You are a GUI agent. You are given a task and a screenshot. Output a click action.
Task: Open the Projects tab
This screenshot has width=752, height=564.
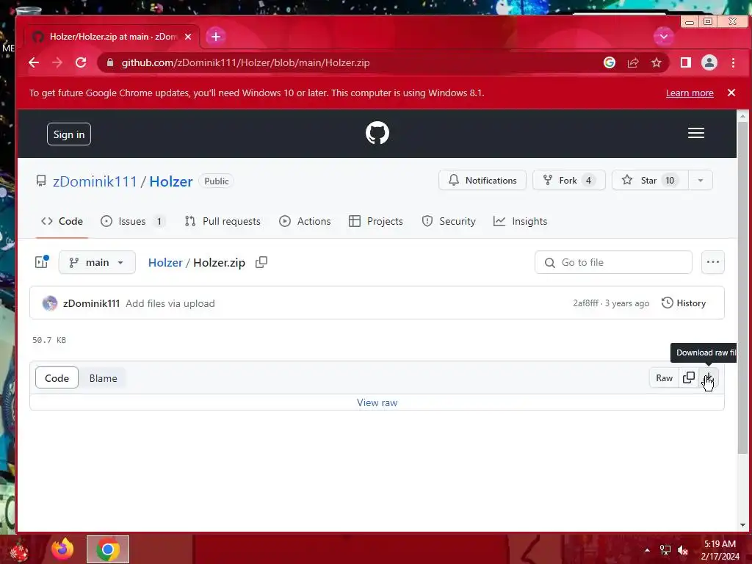point(376,221)
